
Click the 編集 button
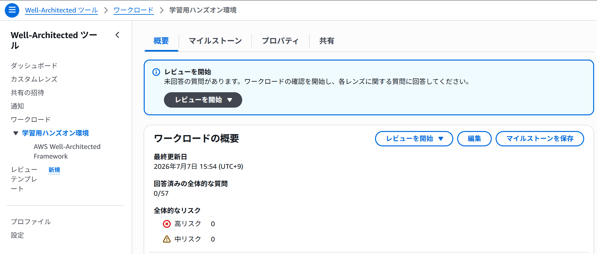(x=474, y=139)
